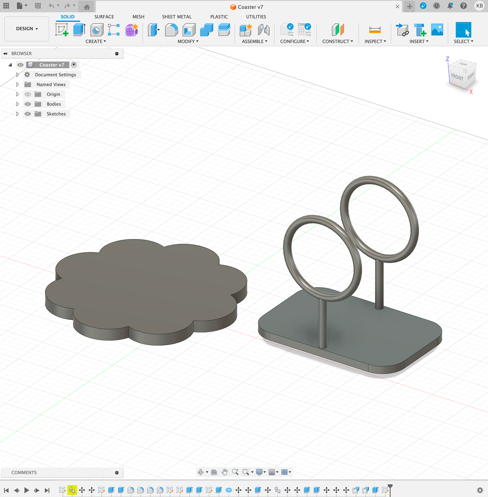The width and height of the screenshot is (488, 497).
Task: Click the Joint tool icon
Action: (264, 30)
